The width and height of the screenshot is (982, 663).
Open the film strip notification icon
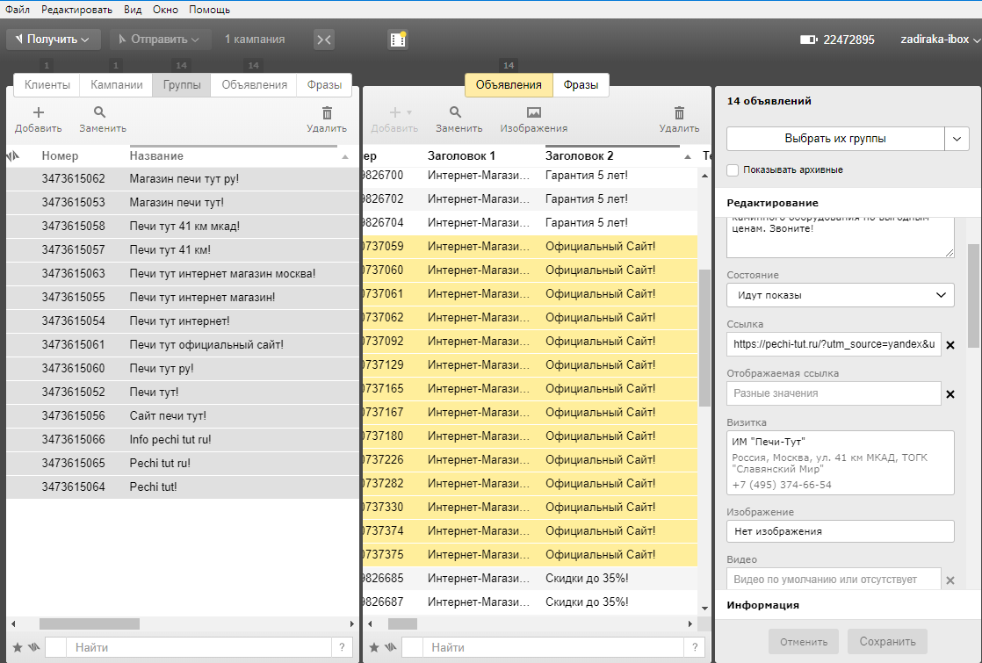(x=398, y=40)
